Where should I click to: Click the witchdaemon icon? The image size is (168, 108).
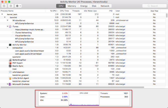10,72
